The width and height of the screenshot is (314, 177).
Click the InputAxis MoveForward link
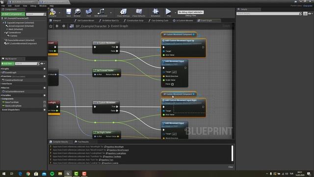click(118, 150)
